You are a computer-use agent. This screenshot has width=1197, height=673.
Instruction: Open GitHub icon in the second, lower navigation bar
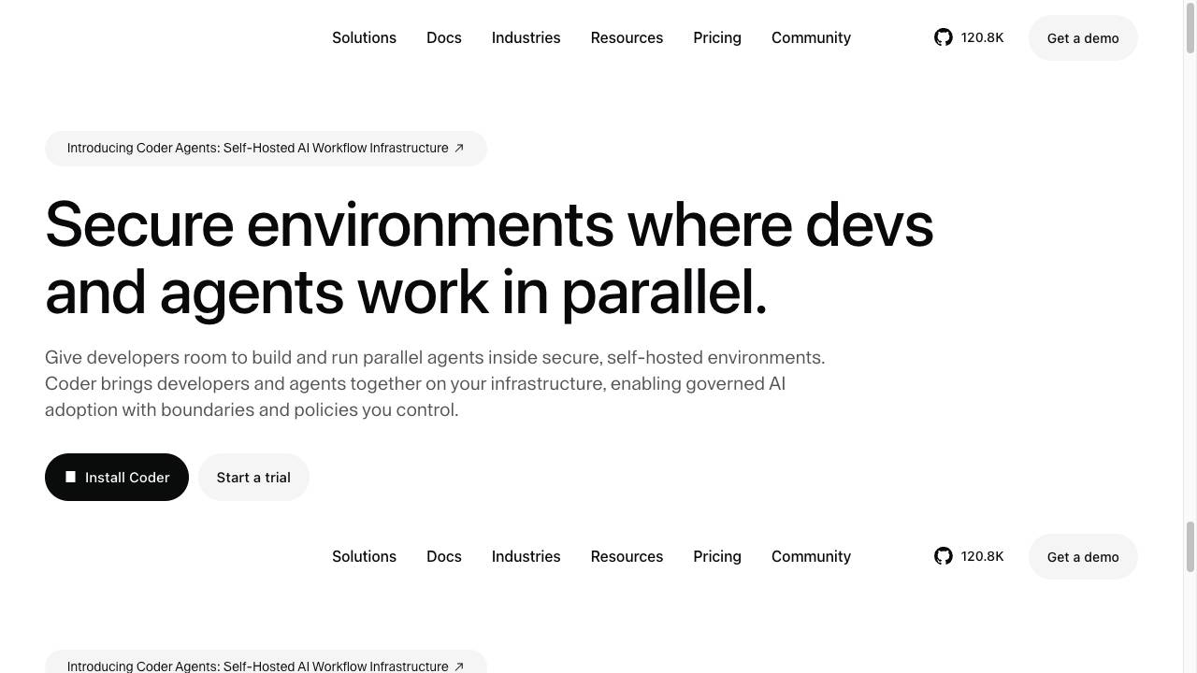pos(943,556)
